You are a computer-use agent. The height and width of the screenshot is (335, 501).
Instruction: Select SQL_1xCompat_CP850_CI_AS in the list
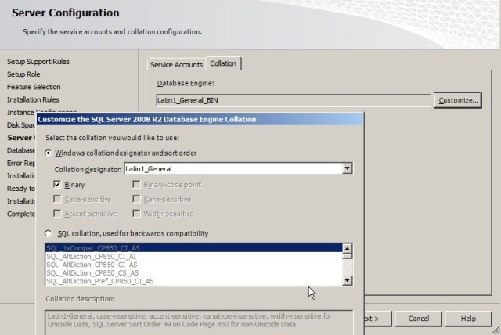[193, 248]
